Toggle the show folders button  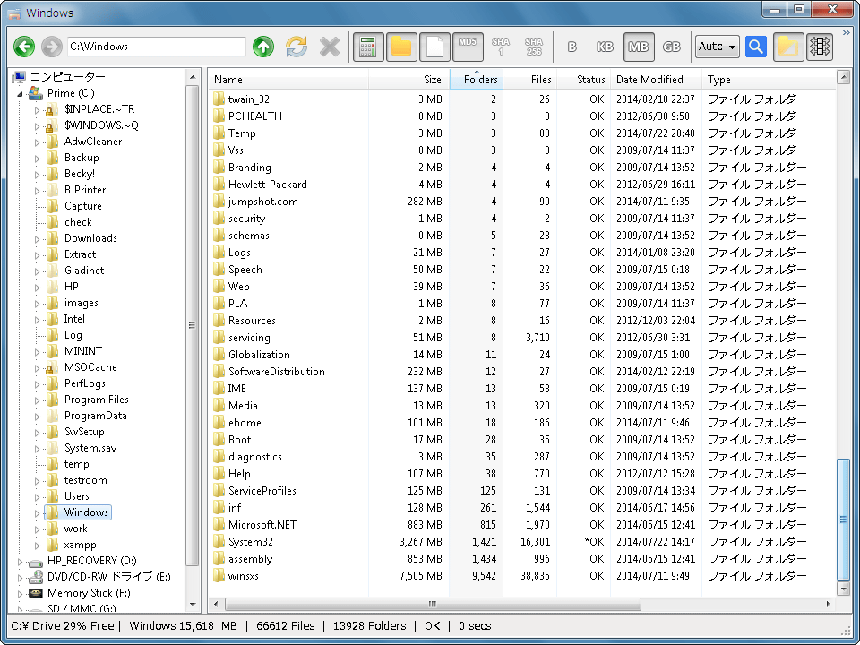(401, 47)
